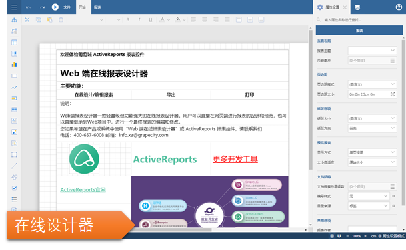Align text to the left

[193, 20]
